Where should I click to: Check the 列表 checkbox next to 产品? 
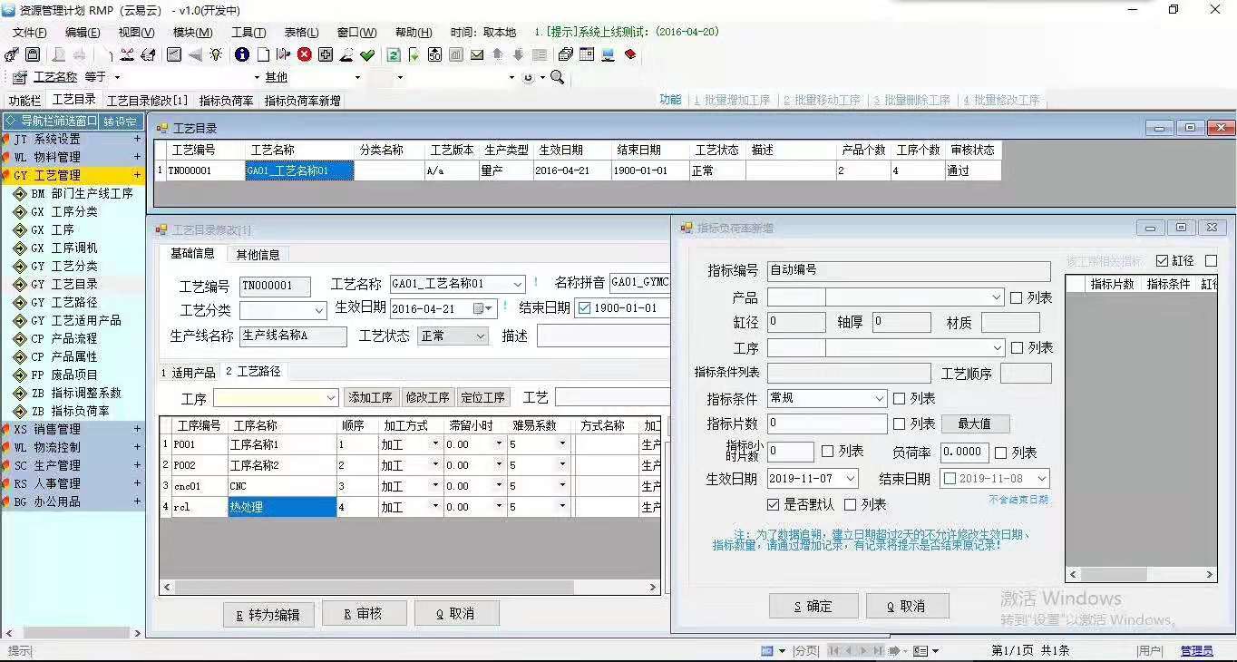1018,297
